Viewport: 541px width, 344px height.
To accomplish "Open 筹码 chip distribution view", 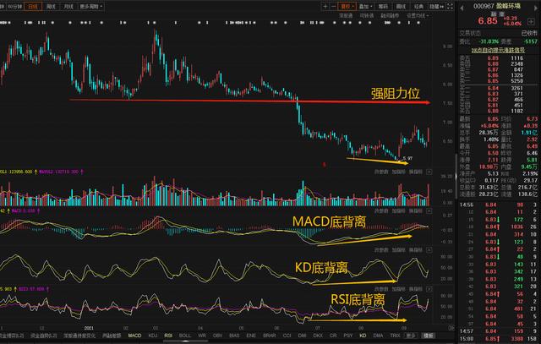I will coord(383,6).
